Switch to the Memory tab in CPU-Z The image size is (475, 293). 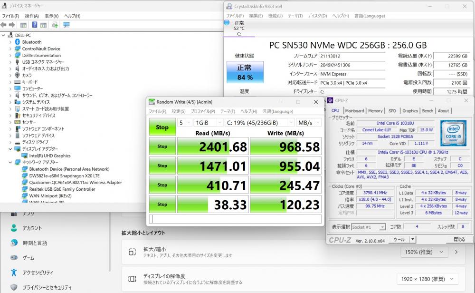point(375,111)
